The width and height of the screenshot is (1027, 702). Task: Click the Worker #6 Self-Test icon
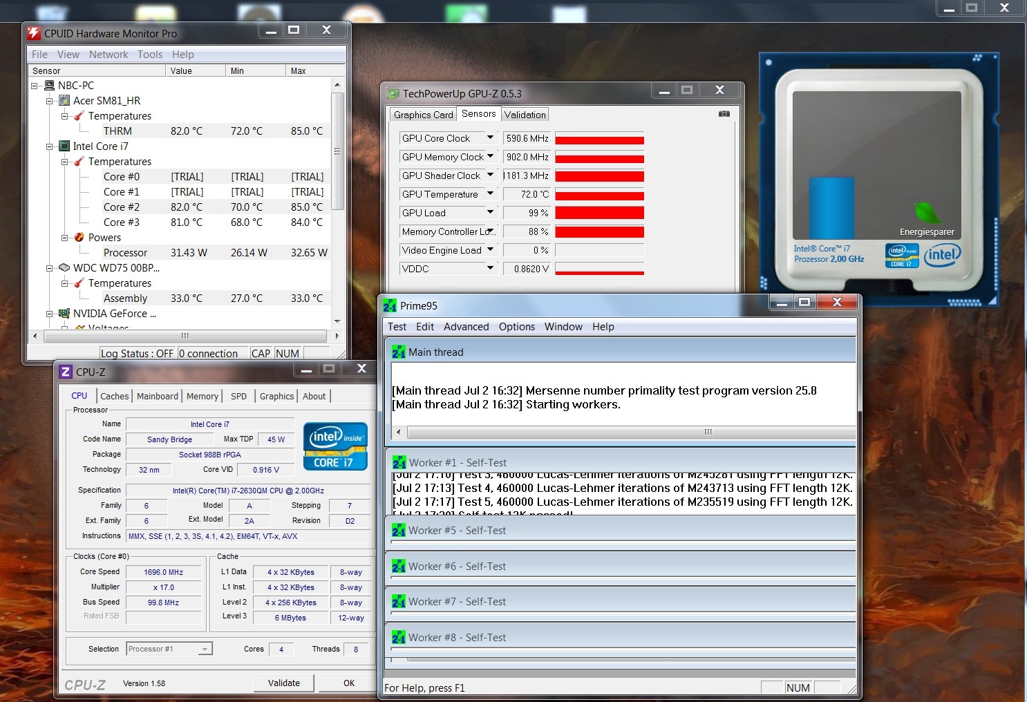coord(399,566)
